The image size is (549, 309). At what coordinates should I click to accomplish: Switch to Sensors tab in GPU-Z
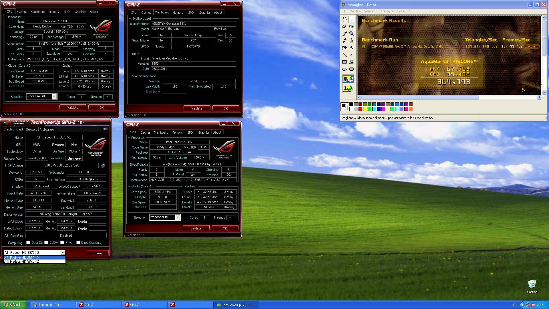(x=31, y=130)
